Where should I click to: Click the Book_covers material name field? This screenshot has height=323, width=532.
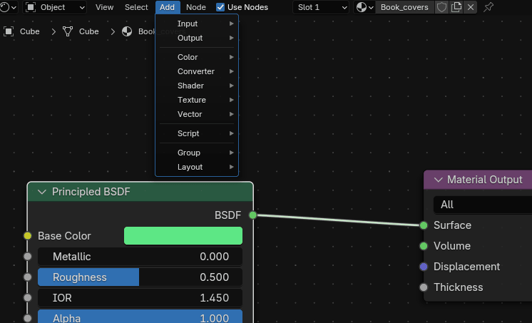(404, 7)
